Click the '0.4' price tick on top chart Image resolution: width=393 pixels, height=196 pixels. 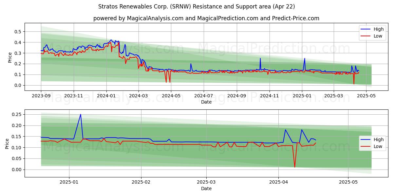click(18, 42)
